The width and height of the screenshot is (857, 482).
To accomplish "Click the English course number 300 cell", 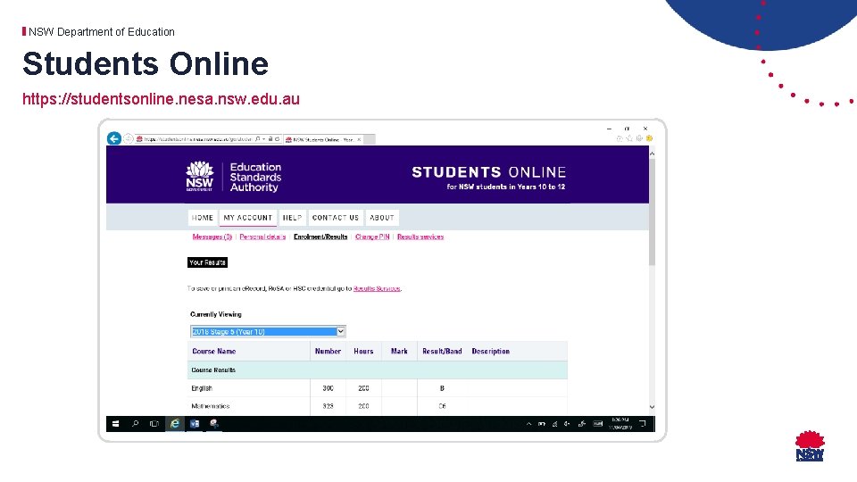I will coord(328,388).
